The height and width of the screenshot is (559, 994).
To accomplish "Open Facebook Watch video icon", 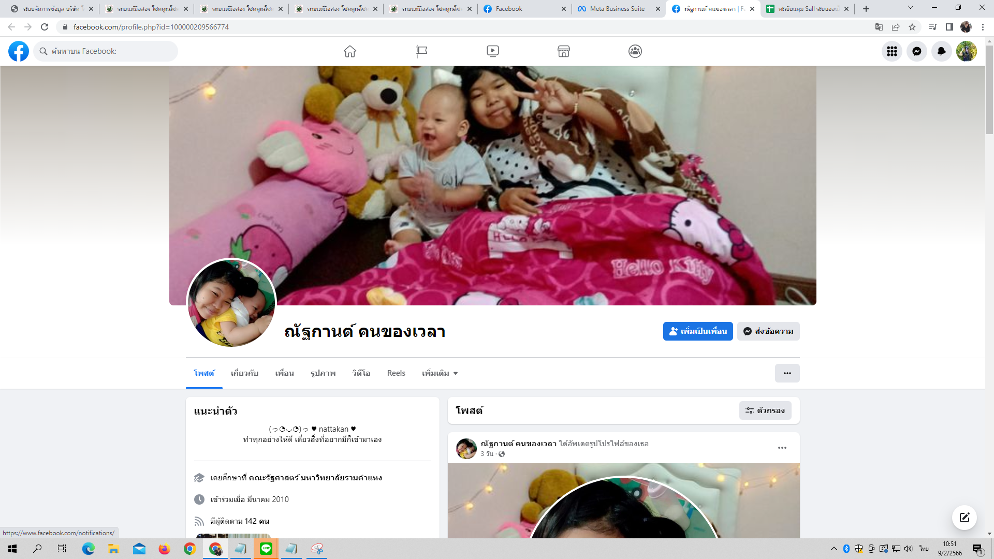I will pyautogui.click(x=493, y=51).
